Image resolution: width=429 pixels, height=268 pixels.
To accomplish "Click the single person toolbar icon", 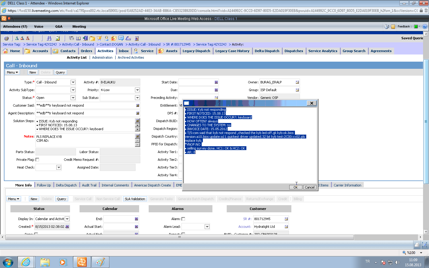I will (x=107, y=38).
